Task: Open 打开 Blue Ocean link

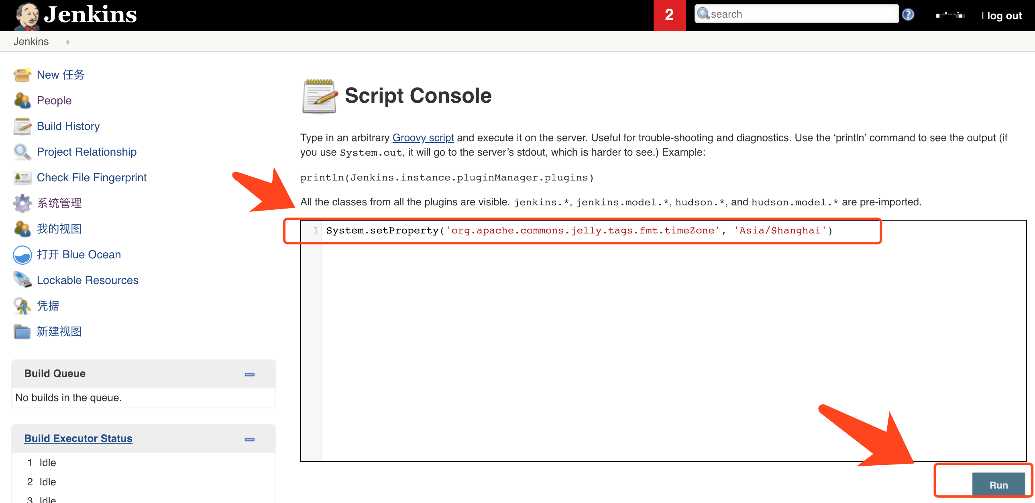Action: pyautogui.click(x=79, y=255)
